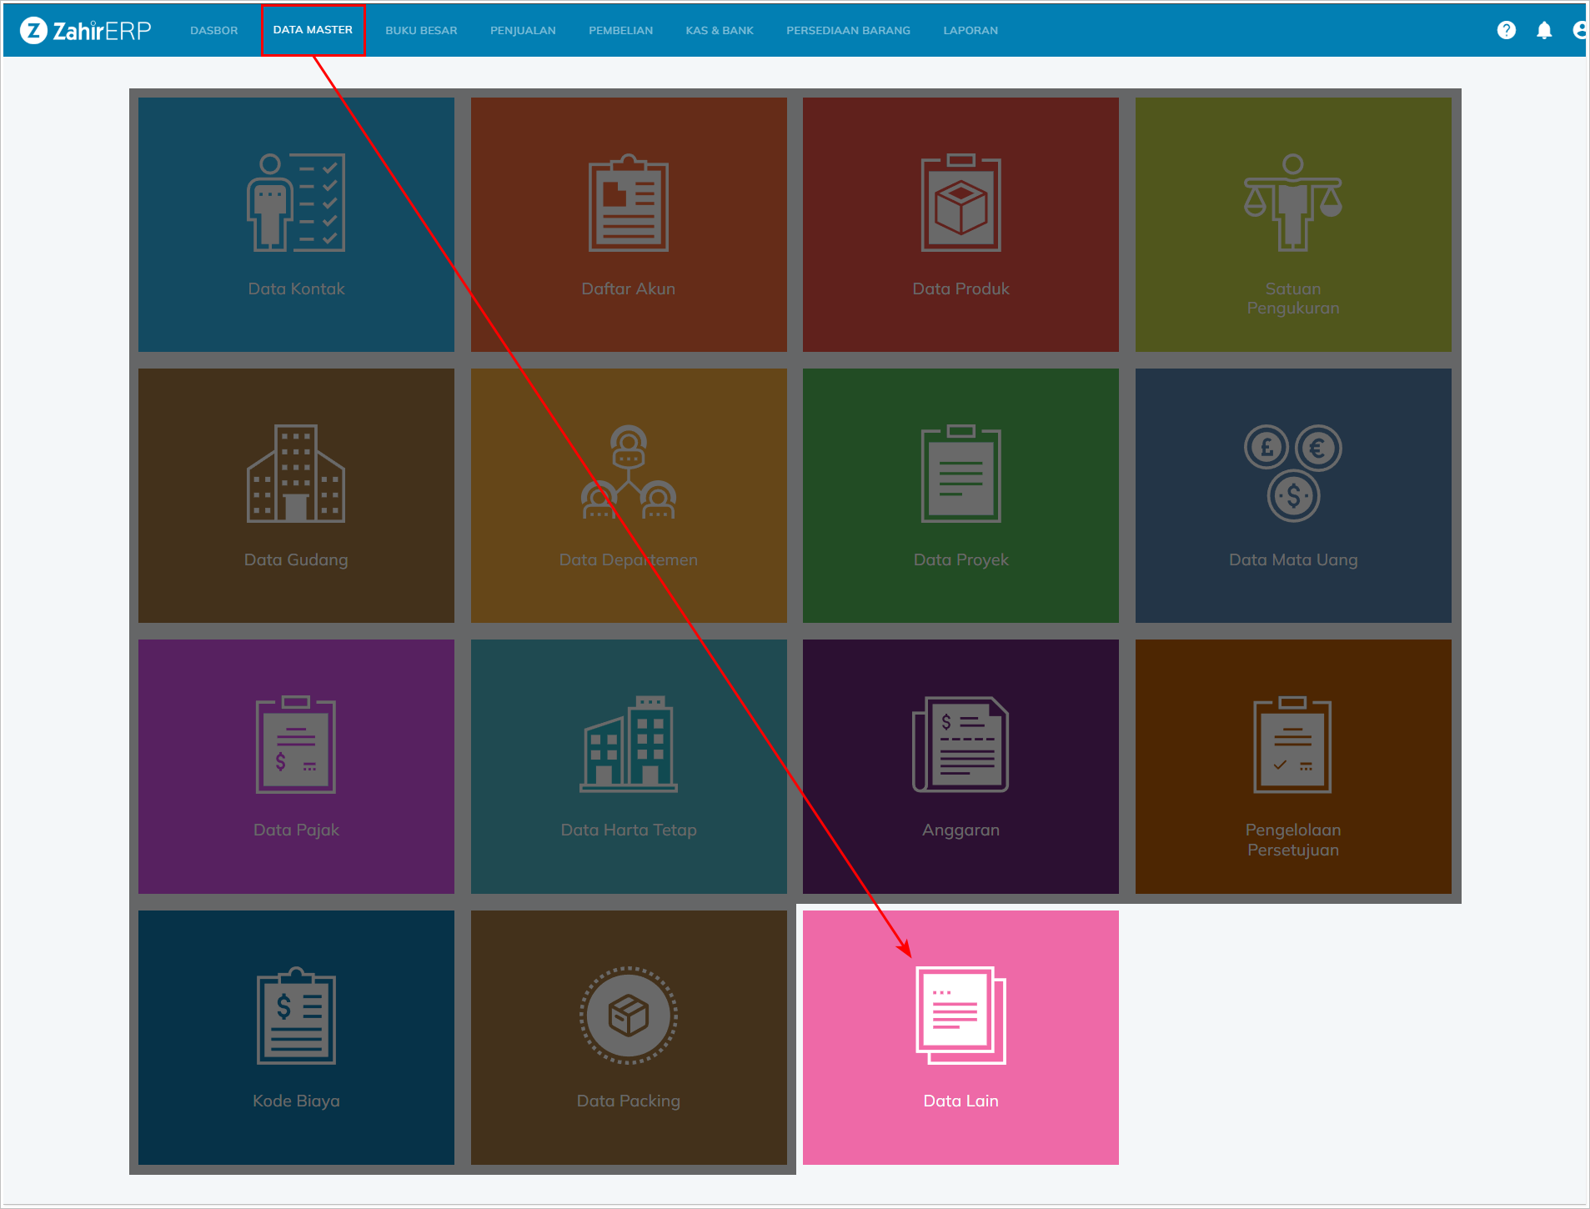Open Data Mata Uang currency tile
The image size is (1590, 1209).
pyautogui.click(x=1292, y=495)
